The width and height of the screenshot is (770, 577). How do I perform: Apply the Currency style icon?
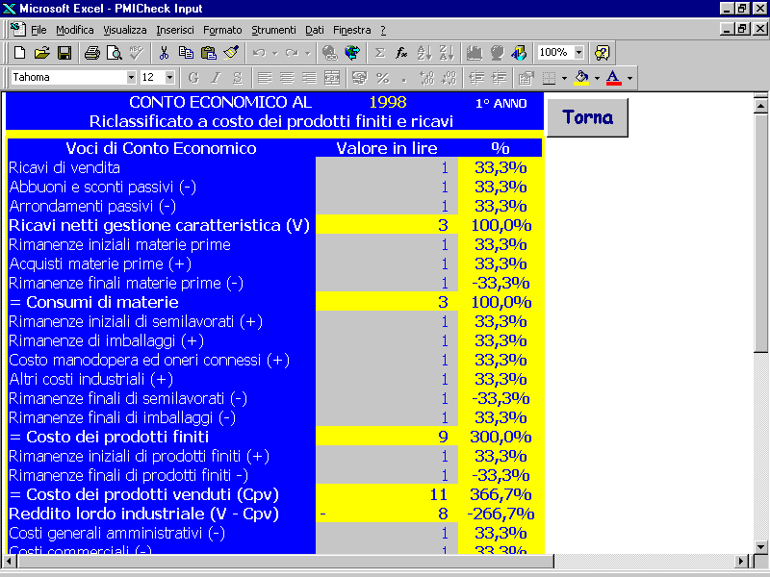pyautogui.click(x=360, y=78)
